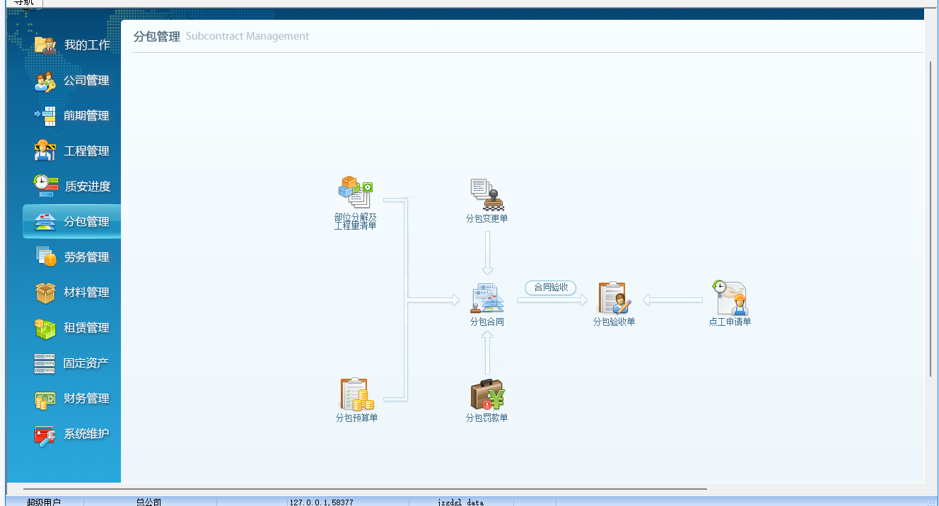Screen dimensions: 939x506
Task: Open the 分包预算单 budget icon
Action: pyautogui.click(x=356, y=394)
